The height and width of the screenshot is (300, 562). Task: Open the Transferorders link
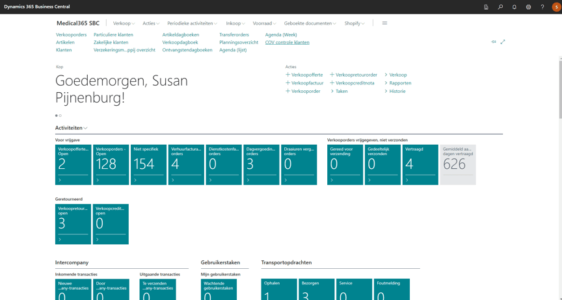point(234,34)
